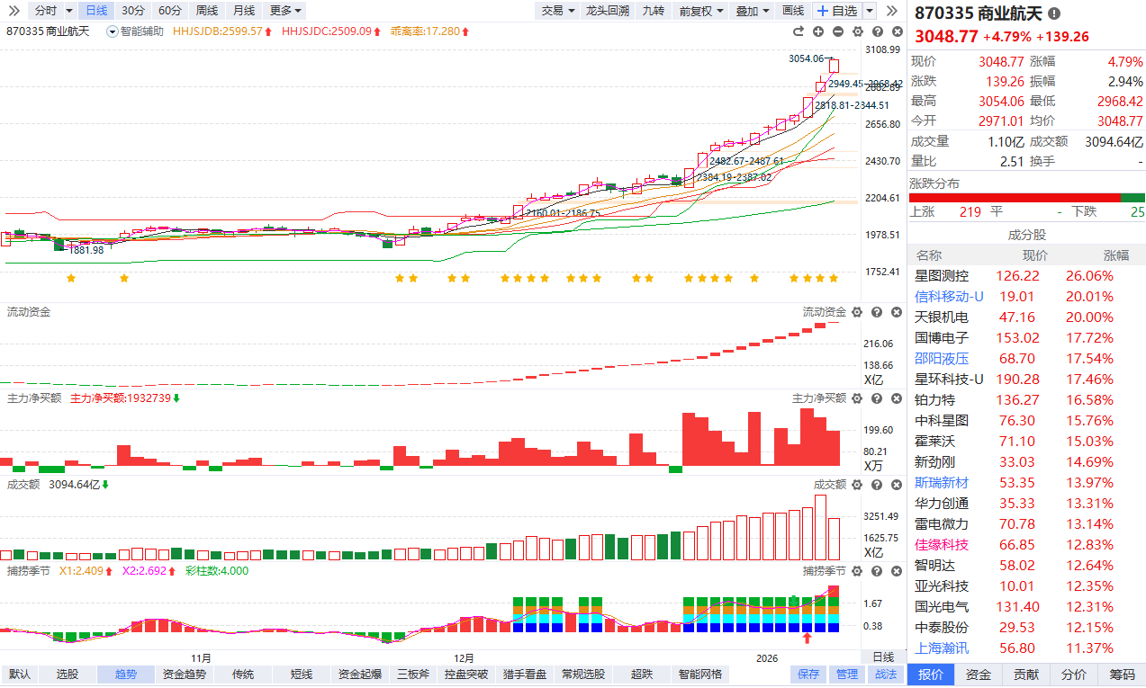Viewport: 1146px width, 688px height.
Task: Open 星图测控 stock from constituent list
Action: click(942, 276)
